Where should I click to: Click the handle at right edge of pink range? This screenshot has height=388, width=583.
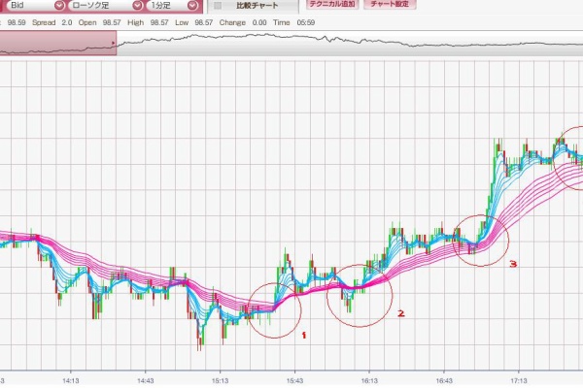pos(117,43)
